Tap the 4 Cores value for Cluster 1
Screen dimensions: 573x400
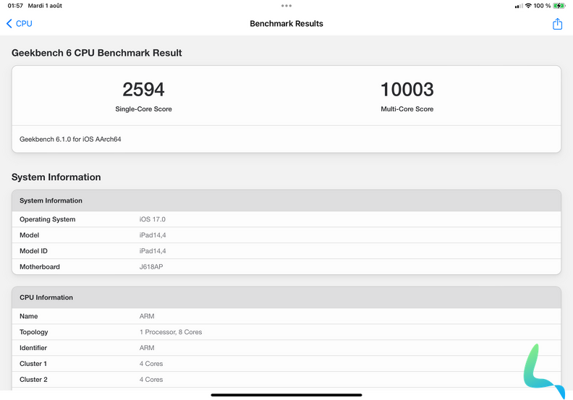pyautogui.click(x=151, y=364)
